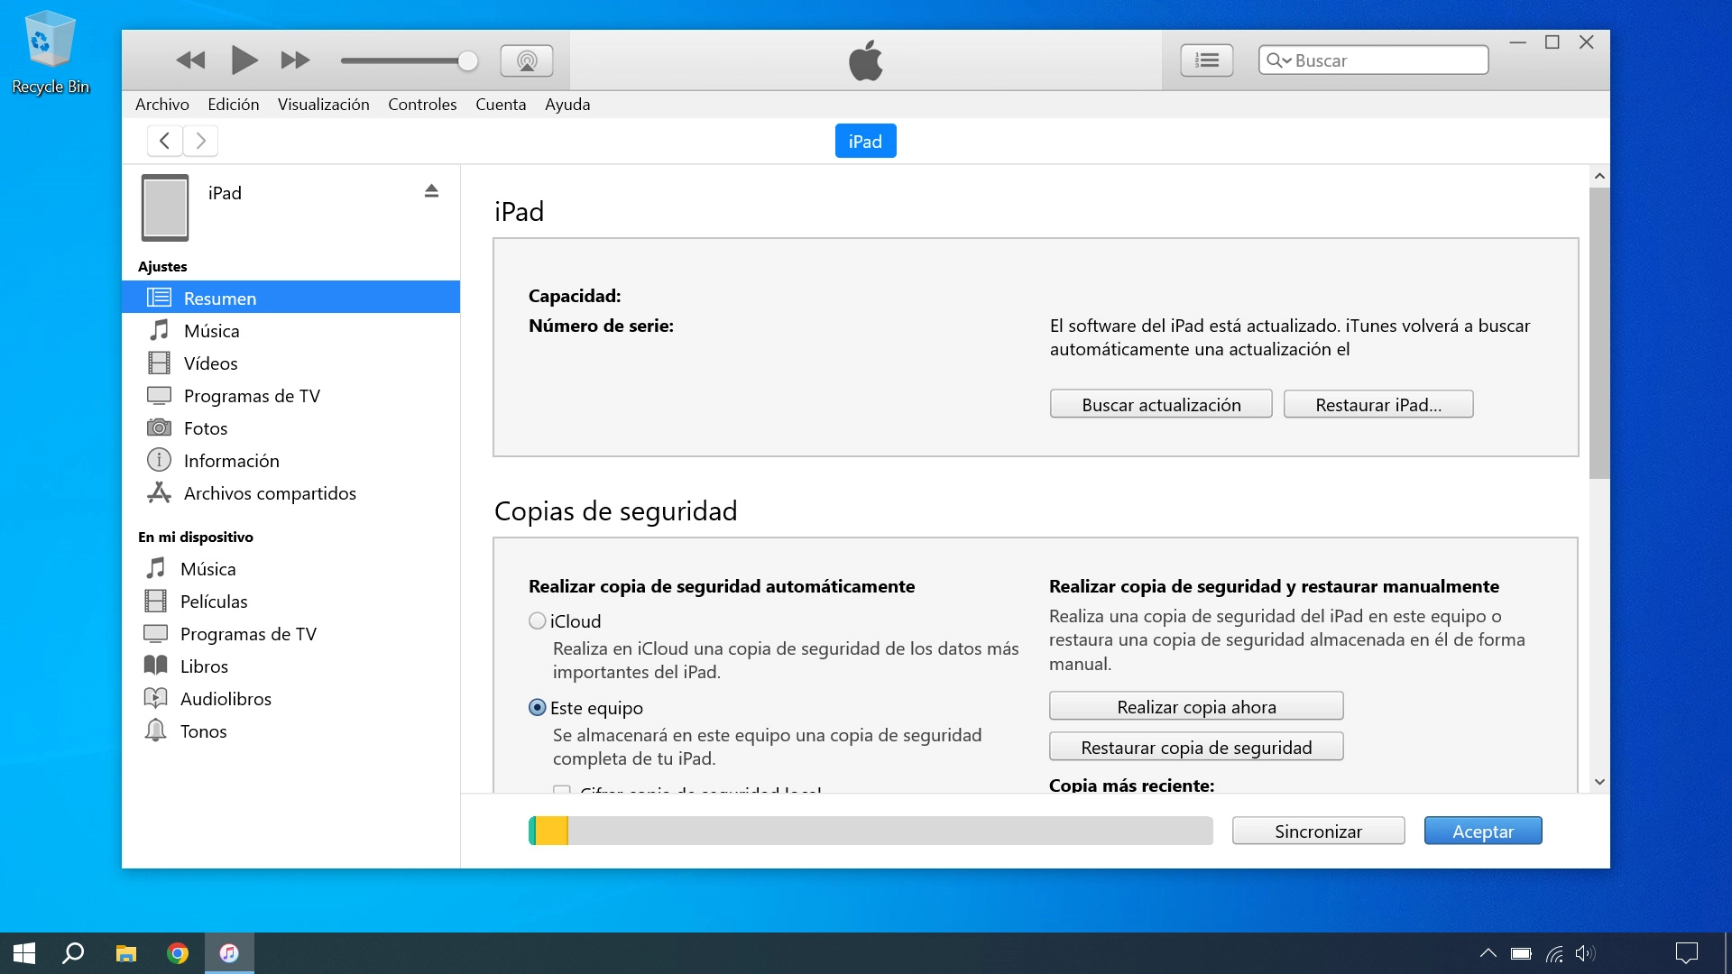Image resolution: width=1732 pixels, height=974 pixels.
Task: Open the Edición menu
Action: tap(232, 104)
